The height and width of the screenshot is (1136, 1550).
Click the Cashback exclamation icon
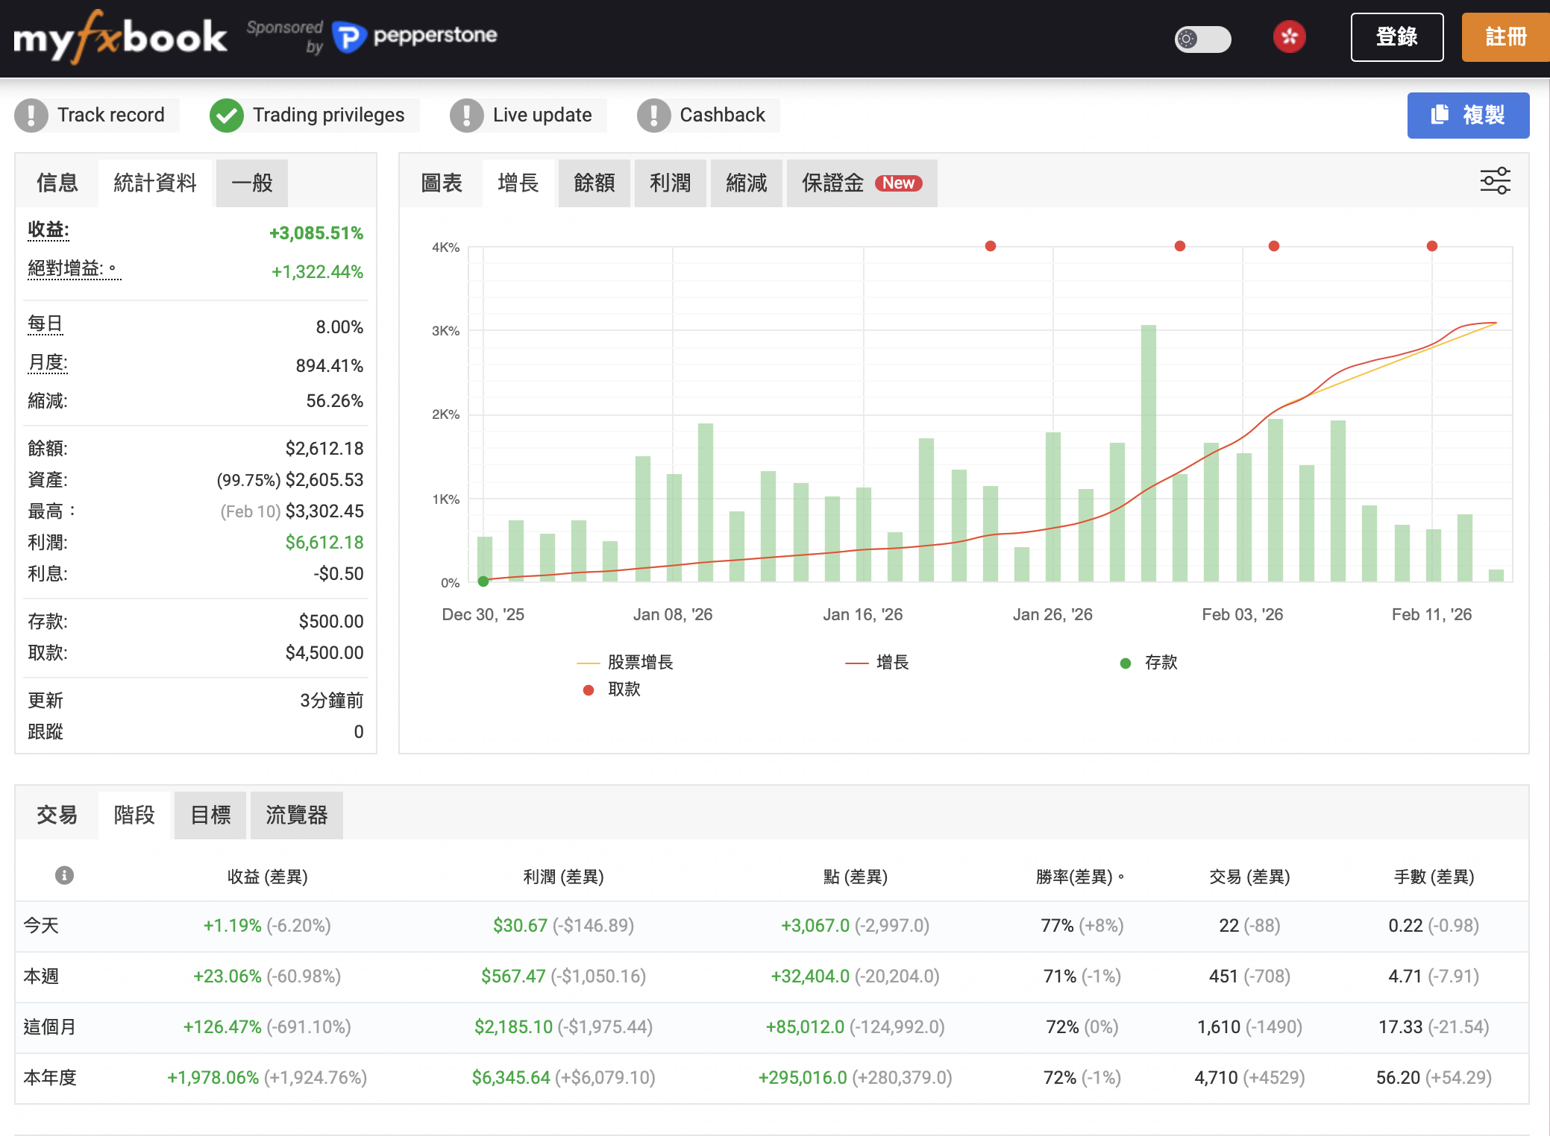[x=654, y=116]
